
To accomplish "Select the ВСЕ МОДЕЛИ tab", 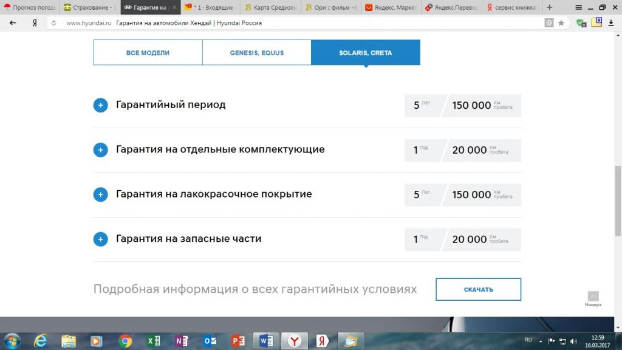I will coord(148,52).
